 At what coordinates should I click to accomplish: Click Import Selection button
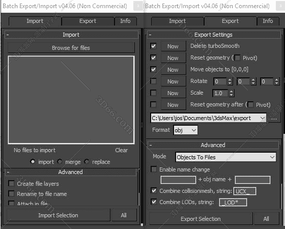click(59, 215)
